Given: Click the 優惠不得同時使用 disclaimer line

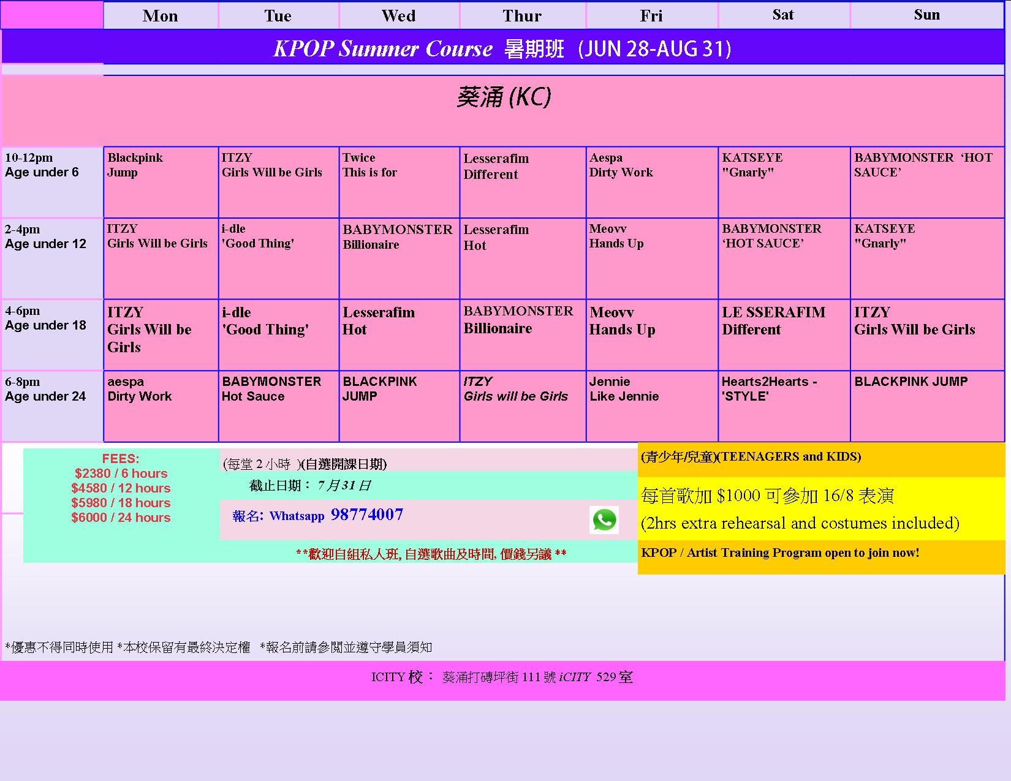Looking at the screenshot, I should coord(219,647).
